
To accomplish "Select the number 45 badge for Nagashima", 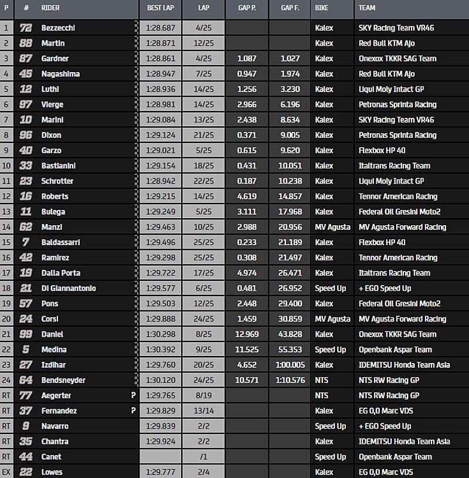I will (26, 74).
